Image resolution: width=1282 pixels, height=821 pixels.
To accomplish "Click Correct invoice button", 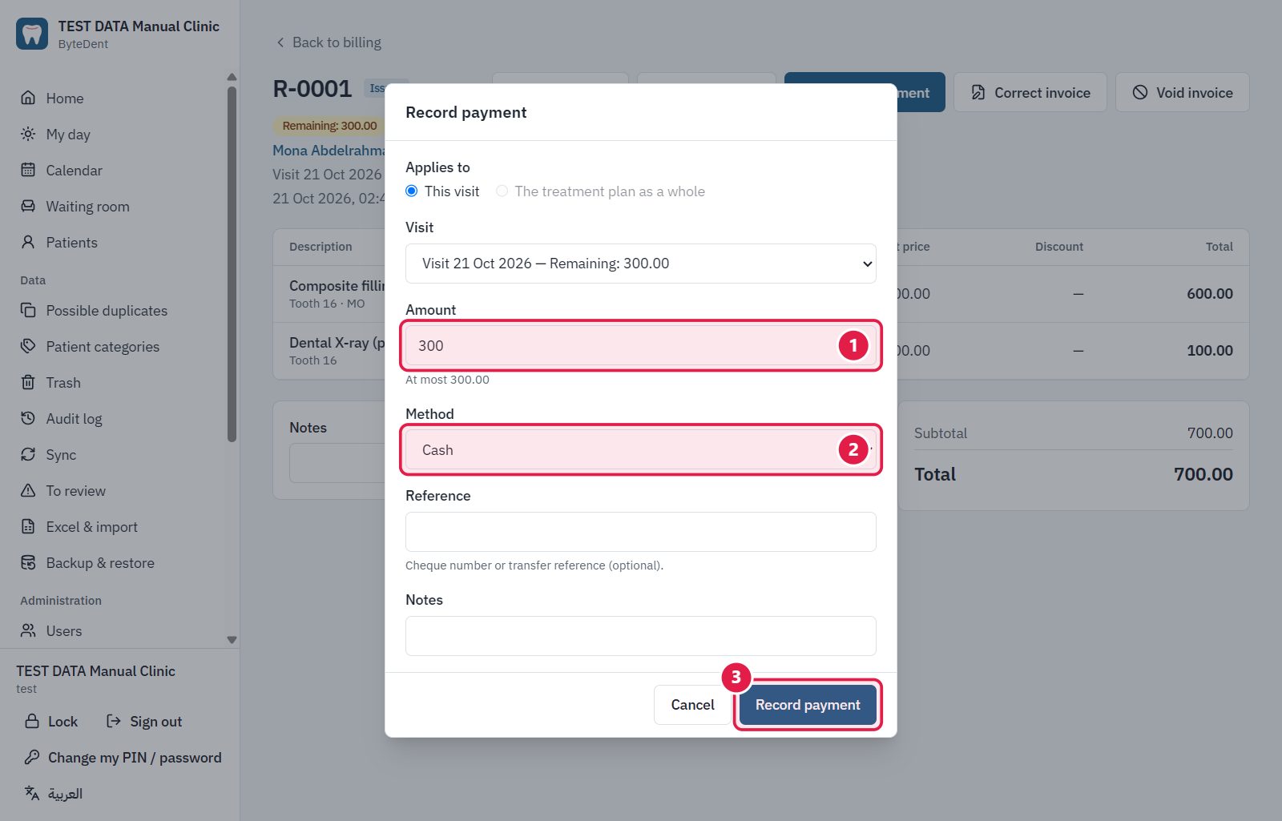I will [x=1030, y=92].
